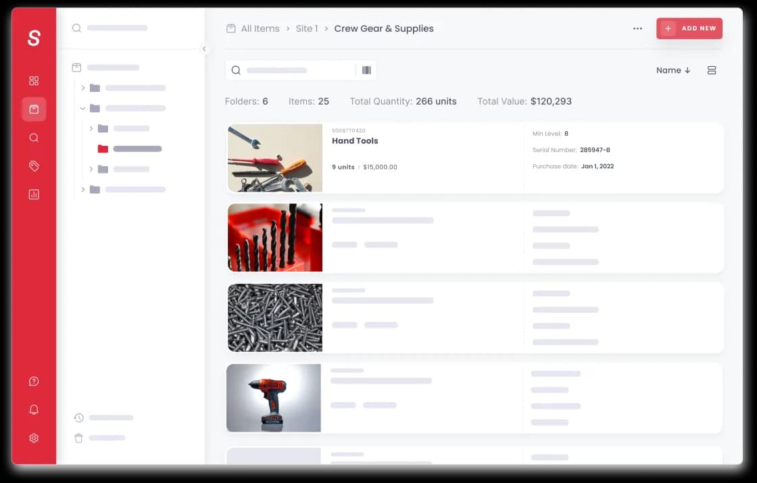Click the history clock icon
The height and width of the screenshot is (483, 757).
click(x=78, y=418)
